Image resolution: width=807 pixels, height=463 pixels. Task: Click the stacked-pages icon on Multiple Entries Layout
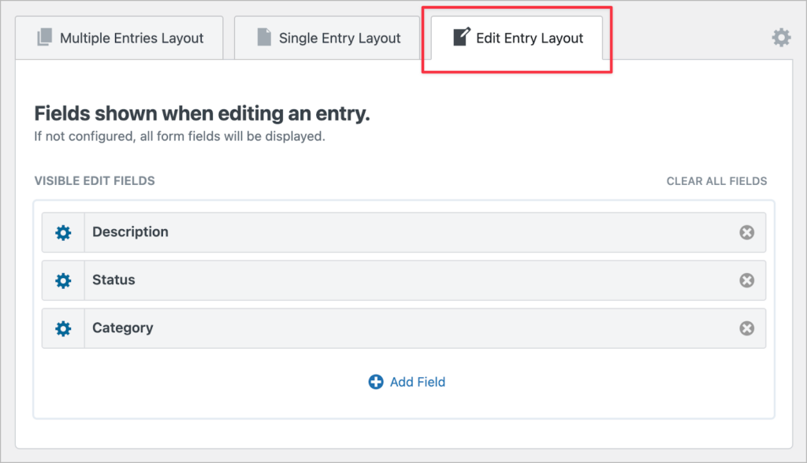point(45,37)
